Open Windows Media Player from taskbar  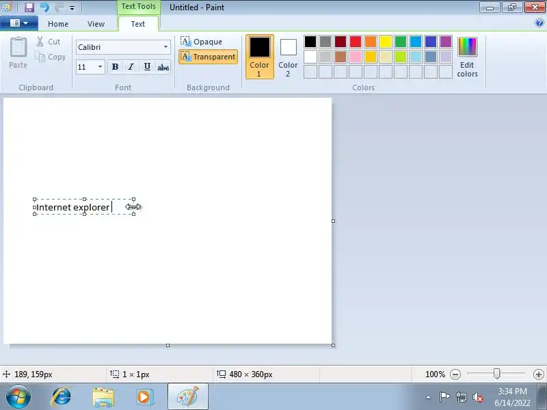coord(144,397)
